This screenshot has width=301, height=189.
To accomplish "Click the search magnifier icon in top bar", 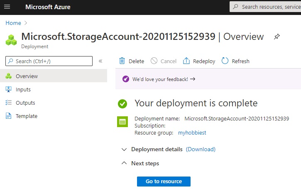I will click(235, 7).
